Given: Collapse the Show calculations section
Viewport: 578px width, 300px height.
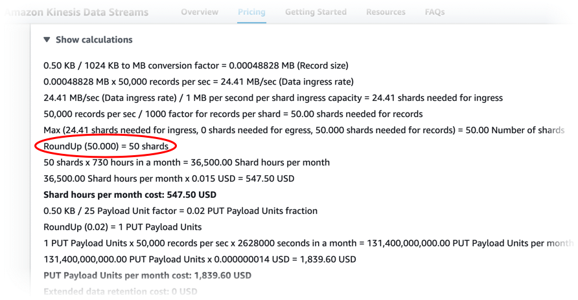Looking at the screenshot, I should tap(88, 39).
